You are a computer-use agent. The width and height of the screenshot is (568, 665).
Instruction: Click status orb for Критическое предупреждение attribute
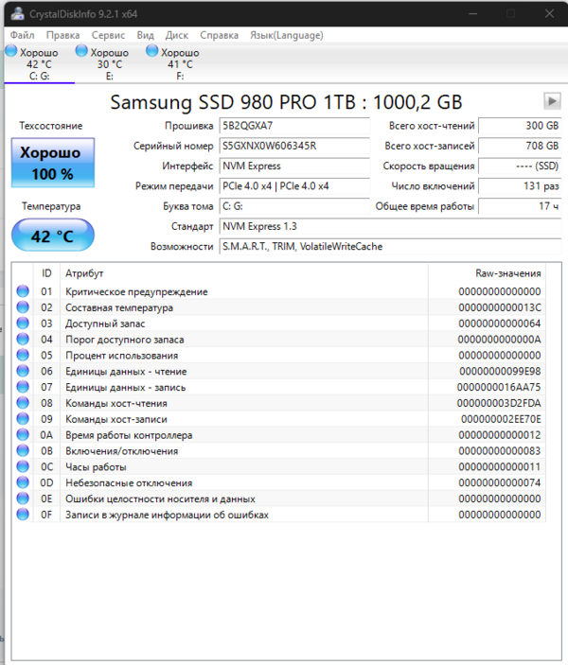(23, 292)
